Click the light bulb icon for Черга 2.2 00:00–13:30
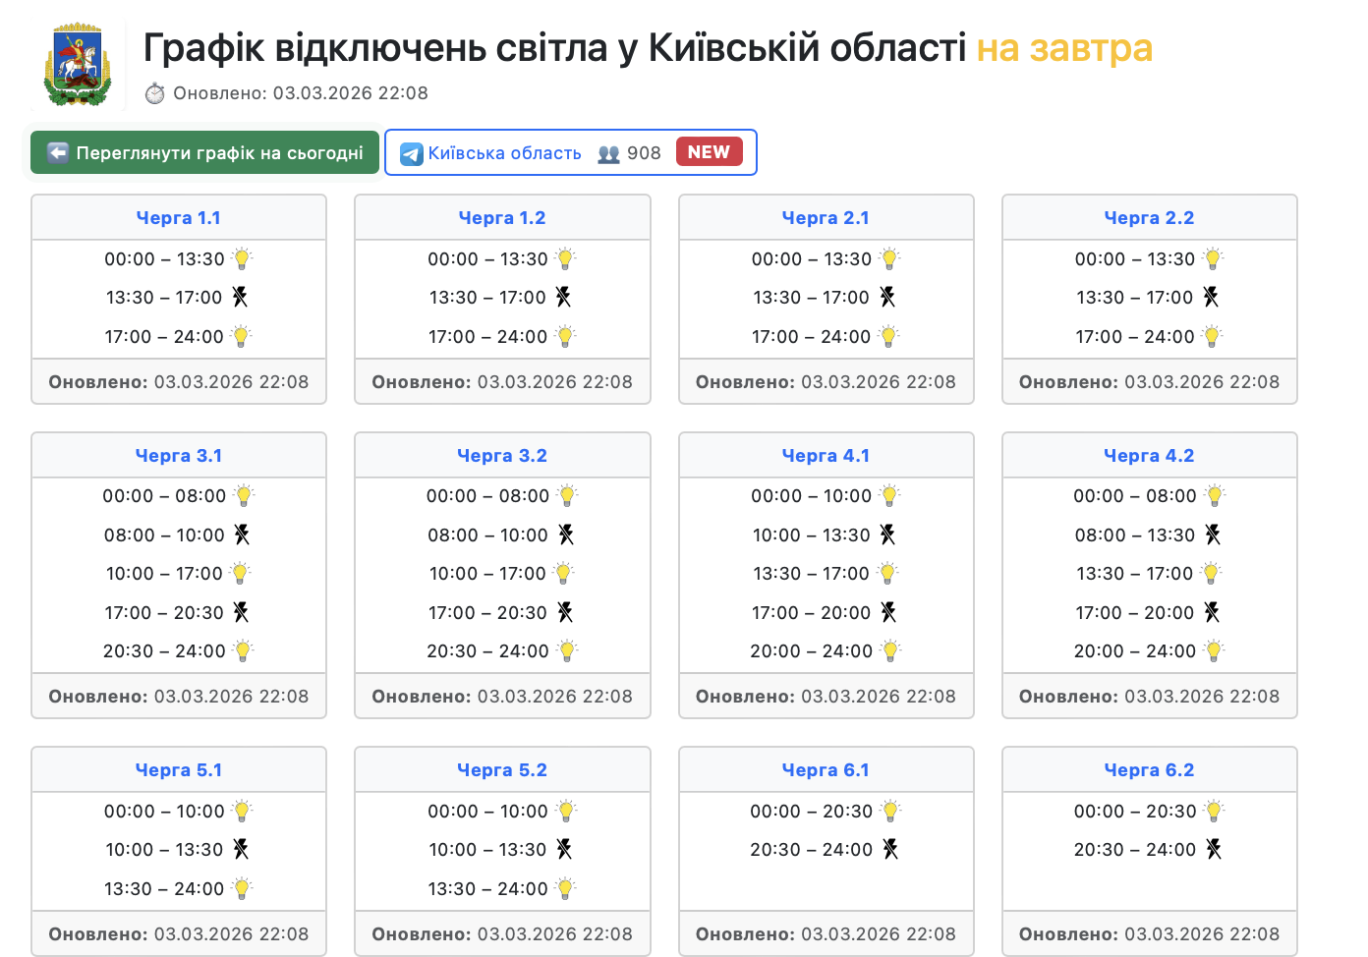This screenshot has height=957, width=1368. (x=1213, y=258)
